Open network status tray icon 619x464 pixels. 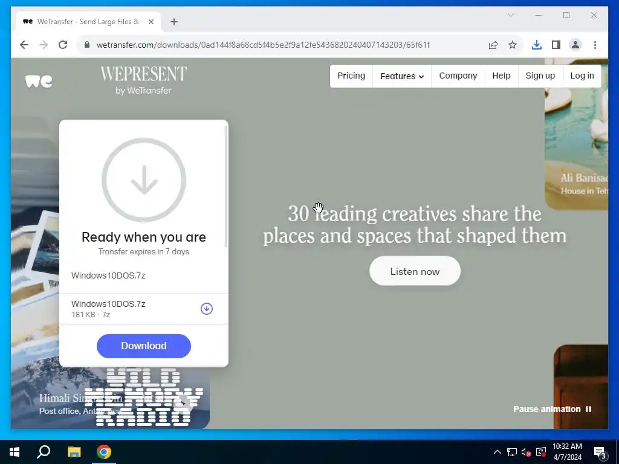click(511, 452)
